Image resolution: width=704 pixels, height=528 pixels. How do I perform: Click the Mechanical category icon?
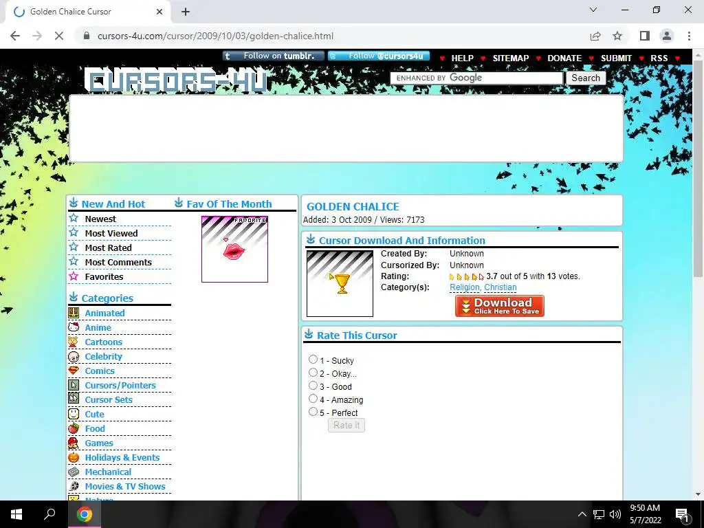(74, 472)
